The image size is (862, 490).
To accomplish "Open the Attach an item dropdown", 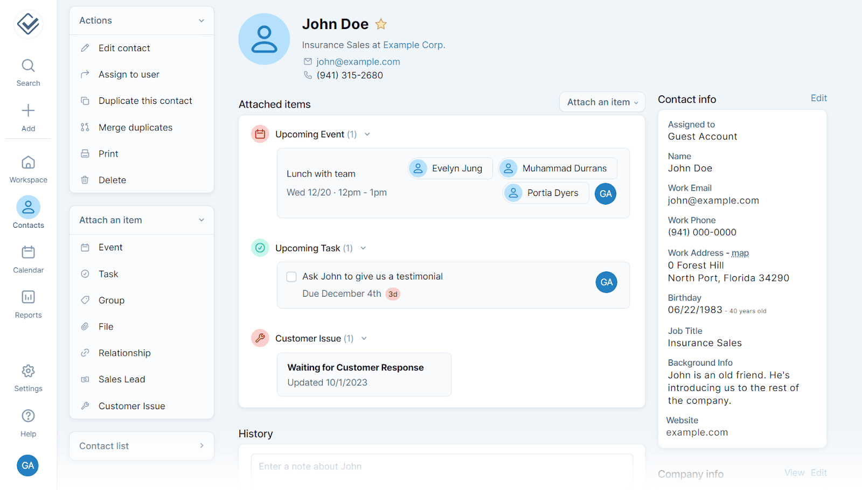I will (x=602, y=102).
